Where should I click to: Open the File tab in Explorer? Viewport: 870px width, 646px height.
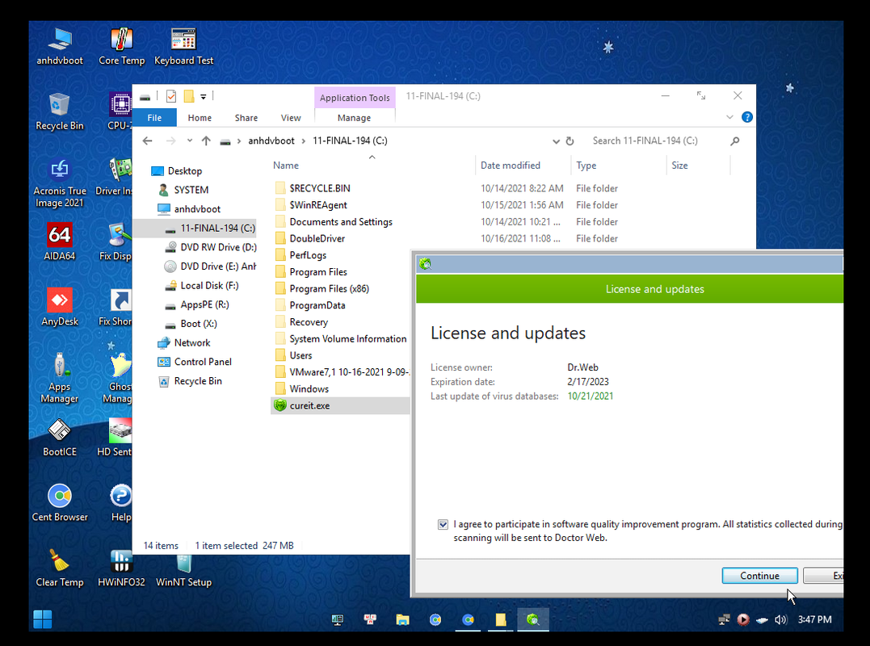pyautogui.click(x=154, y=118)
